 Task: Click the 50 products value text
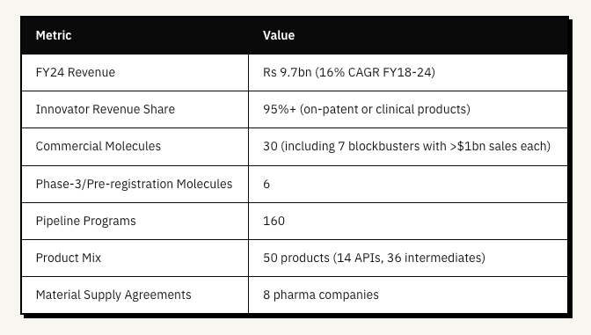click(374, 258)
